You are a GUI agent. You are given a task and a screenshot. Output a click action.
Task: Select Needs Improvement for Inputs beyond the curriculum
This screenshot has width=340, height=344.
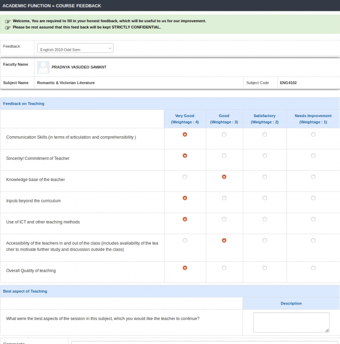click(313, 198)
